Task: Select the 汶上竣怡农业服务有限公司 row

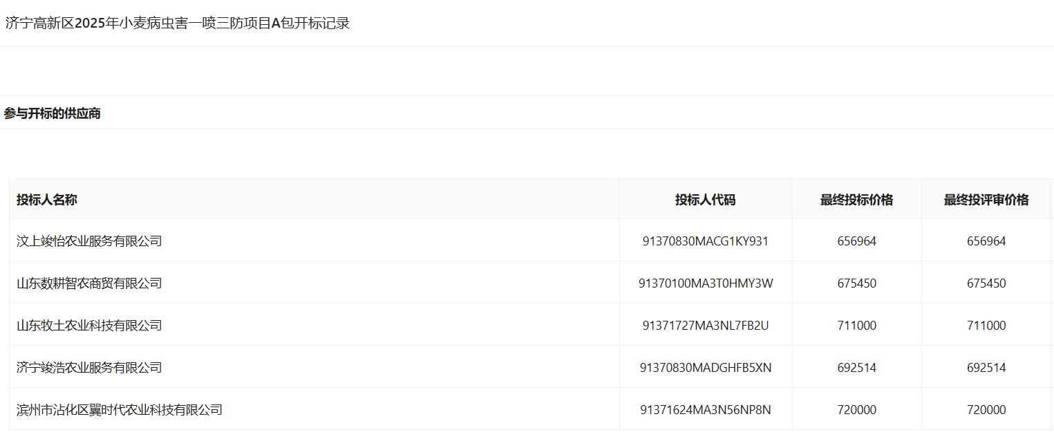Action: tap(530, 241)
